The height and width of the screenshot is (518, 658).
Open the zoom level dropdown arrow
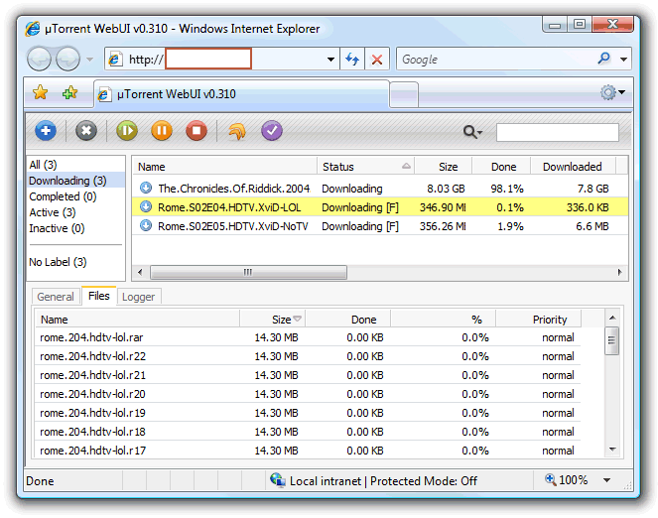606,480
